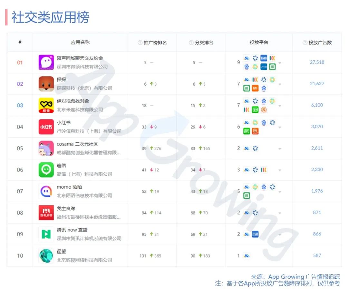Click the cosama anime girl icon
348x289 pixels.
click(x=46, y=148)
